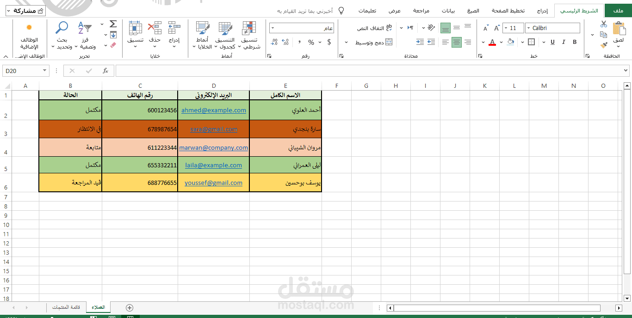Toggle align right horizontal alignment
The height and width of the screenshot is (318, 632).
click(468, 42)
